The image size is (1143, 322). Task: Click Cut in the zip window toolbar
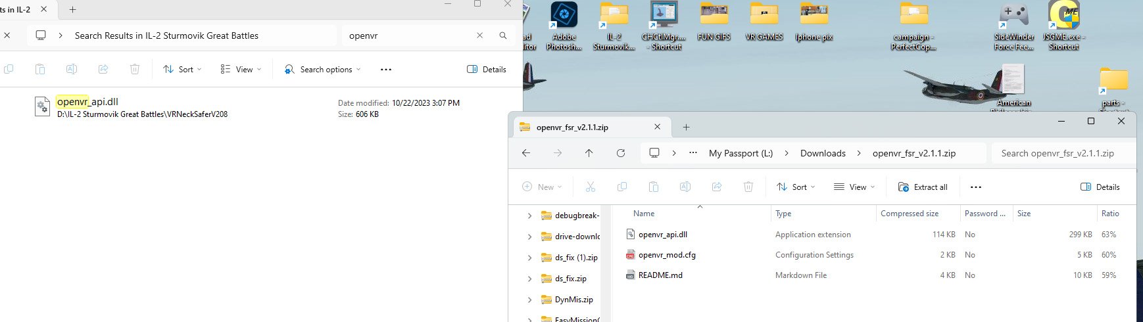coord(591,187)
